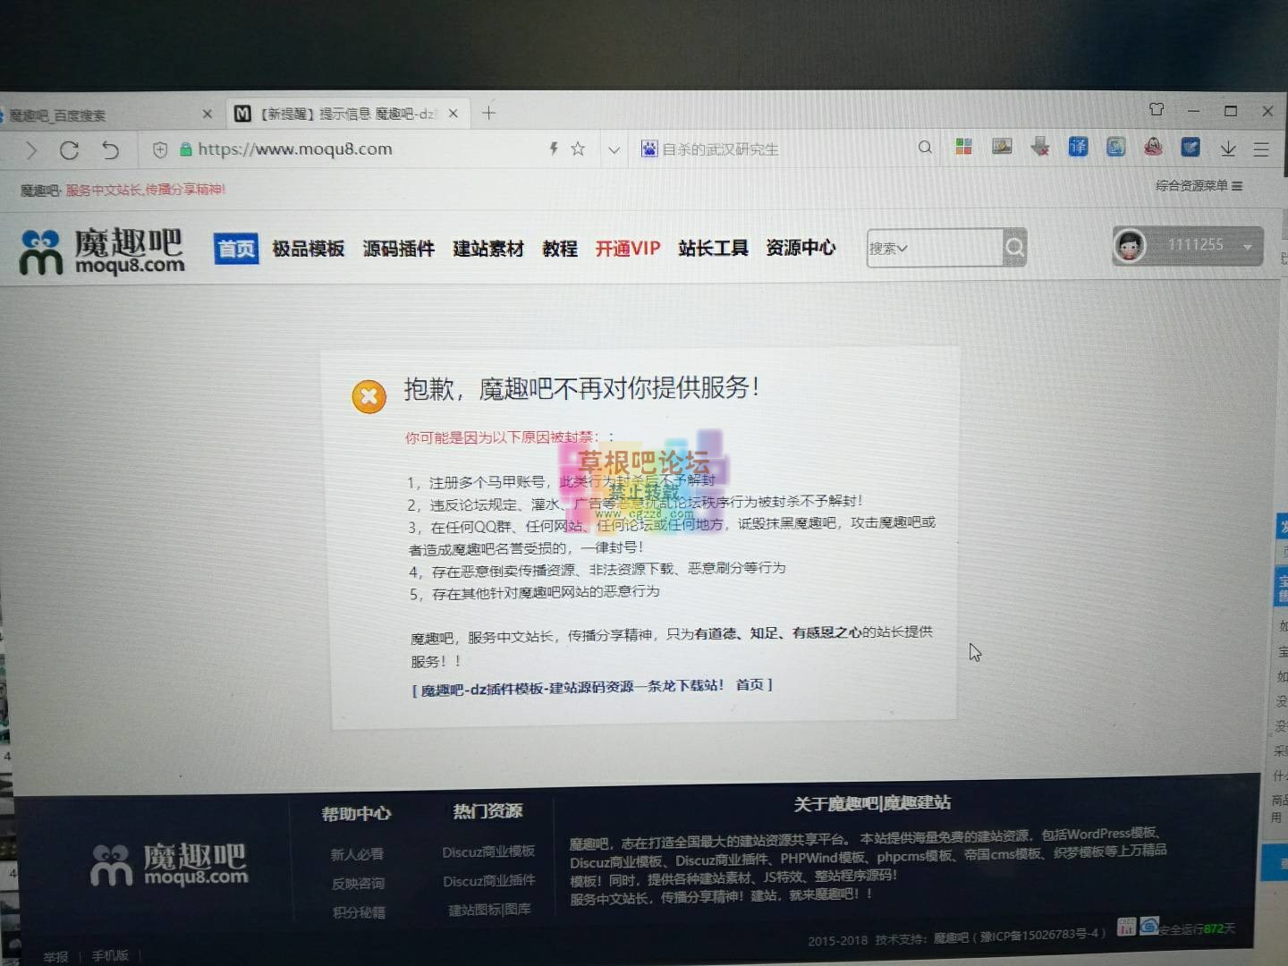Open the browser downloads arrow icon

coord(1228,148)
